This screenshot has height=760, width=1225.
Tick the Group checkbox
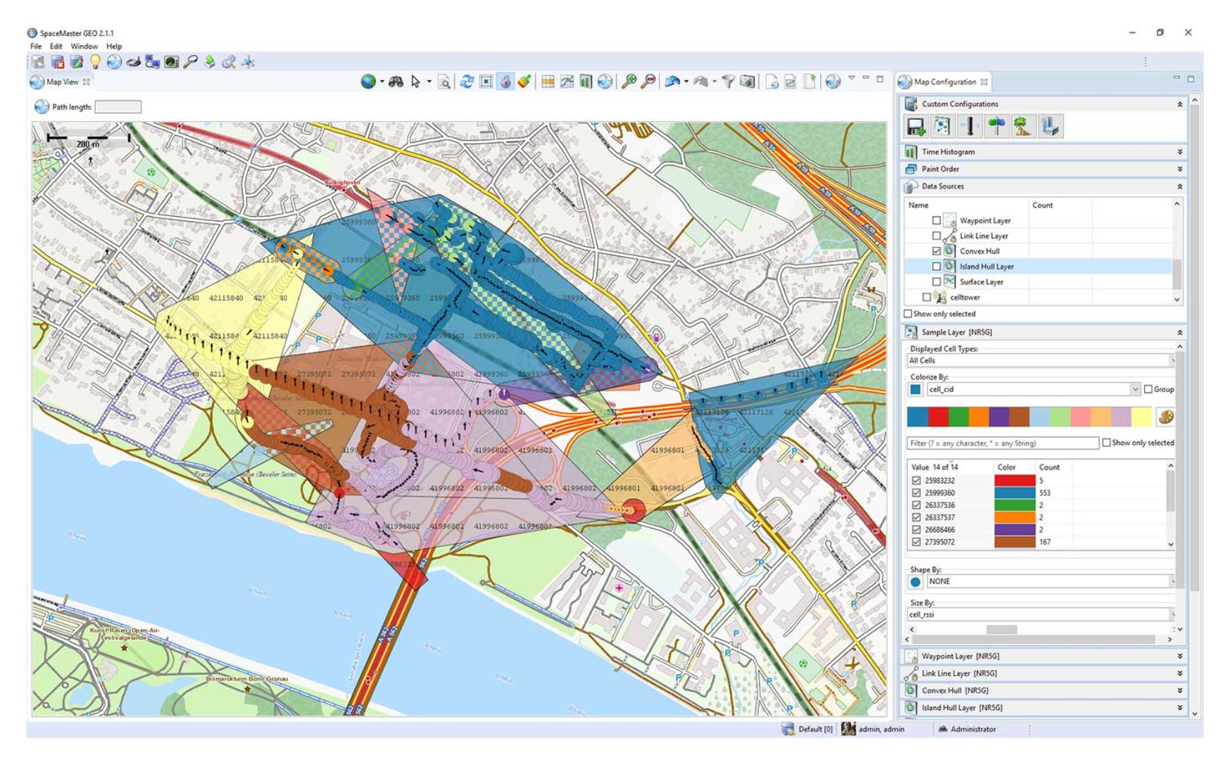1148,389
